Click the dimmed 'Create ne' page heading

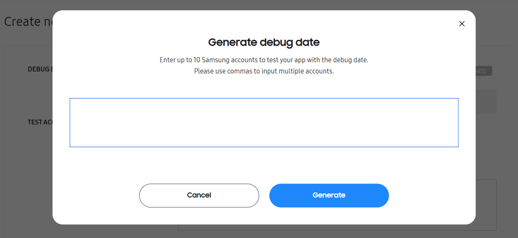pyautogui.click(x=28, y=22)
